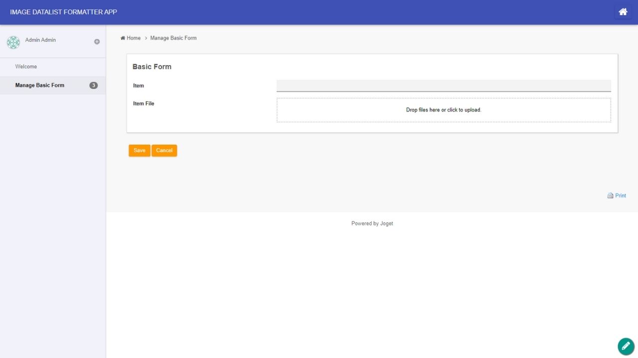Image resolution: width=638 pixels, height=358 pixels.
Task: Click the Image Datalist Formatter App title
Action: pyautogui.click(x=63, y=12)
